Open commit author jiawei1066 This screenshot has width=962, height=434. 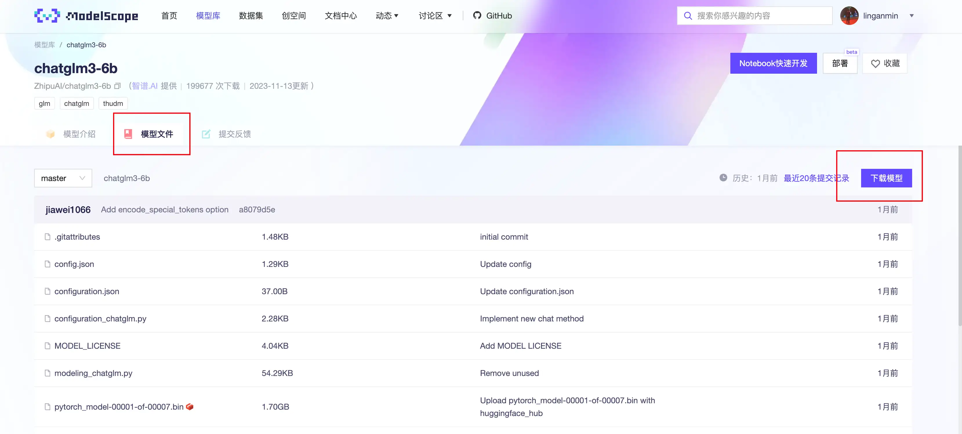pos(68,210)
